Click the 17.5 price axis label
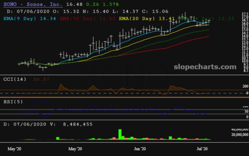This screenshot has height=156, width=249. click(244, 14)
